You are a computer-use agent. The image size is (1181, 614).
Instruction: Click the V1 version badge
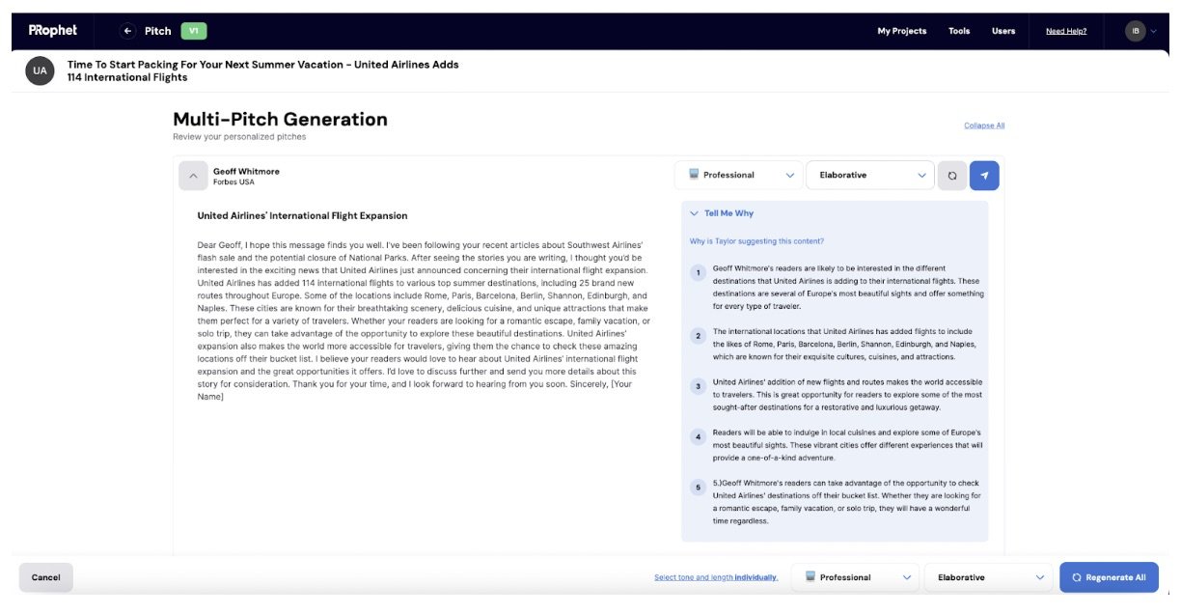193,31
